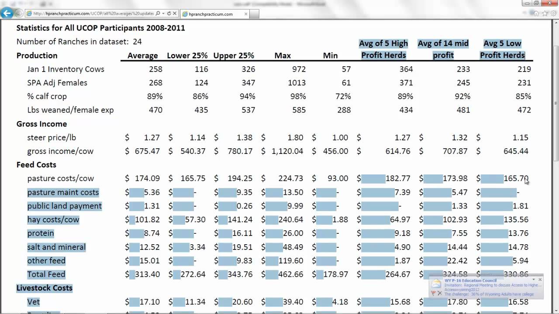Click the 'Upper 25%' column header
Viewport: 559px width, 314px height.
pyautogui.click(x=234, y=56)
